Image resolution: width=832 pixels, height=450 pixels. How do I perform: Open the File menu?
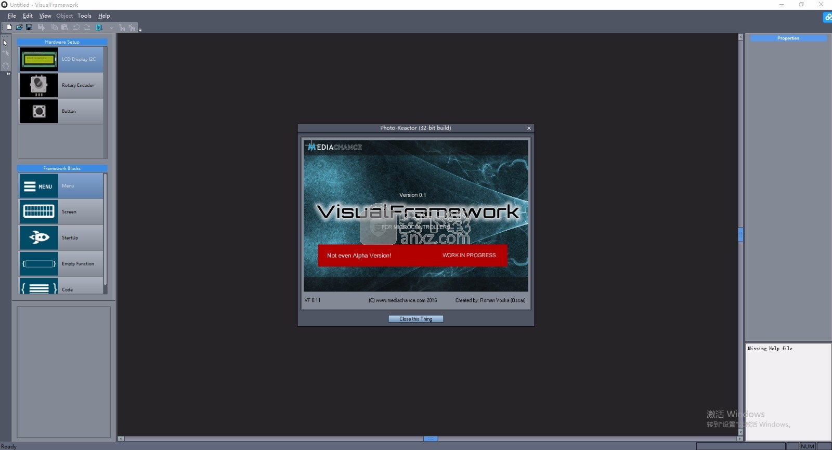(11, 16)
